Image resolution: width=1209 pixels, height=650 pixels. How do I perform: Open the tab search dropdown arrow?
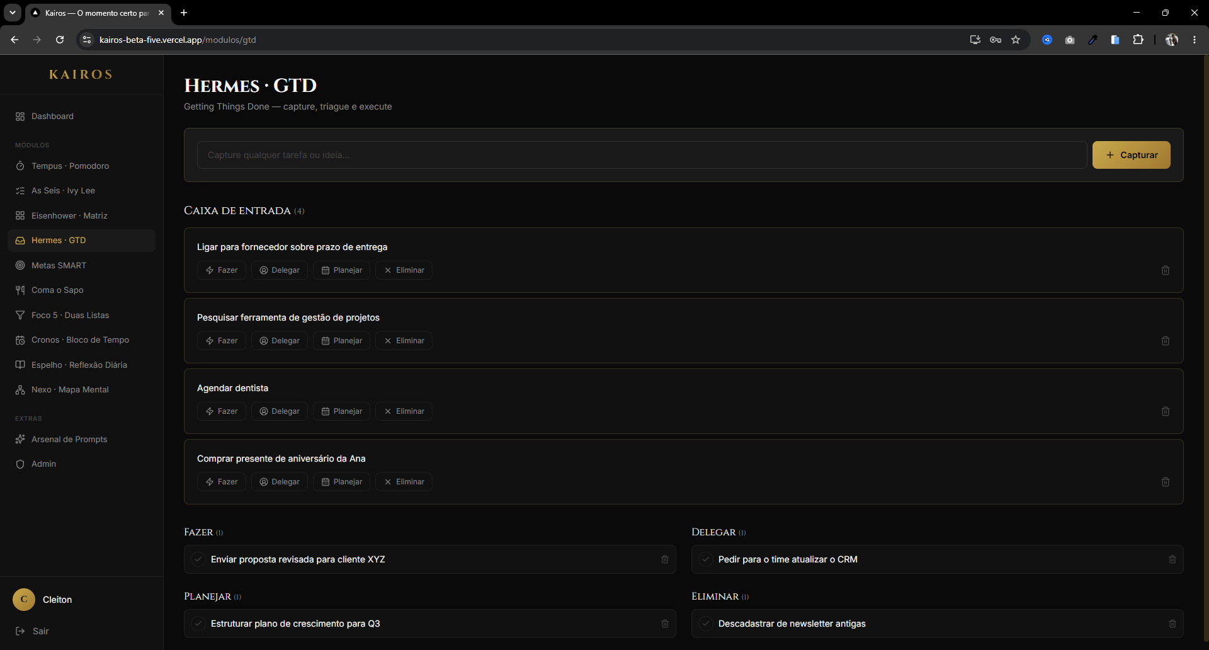pyautogui.click(x=13, y=13)
